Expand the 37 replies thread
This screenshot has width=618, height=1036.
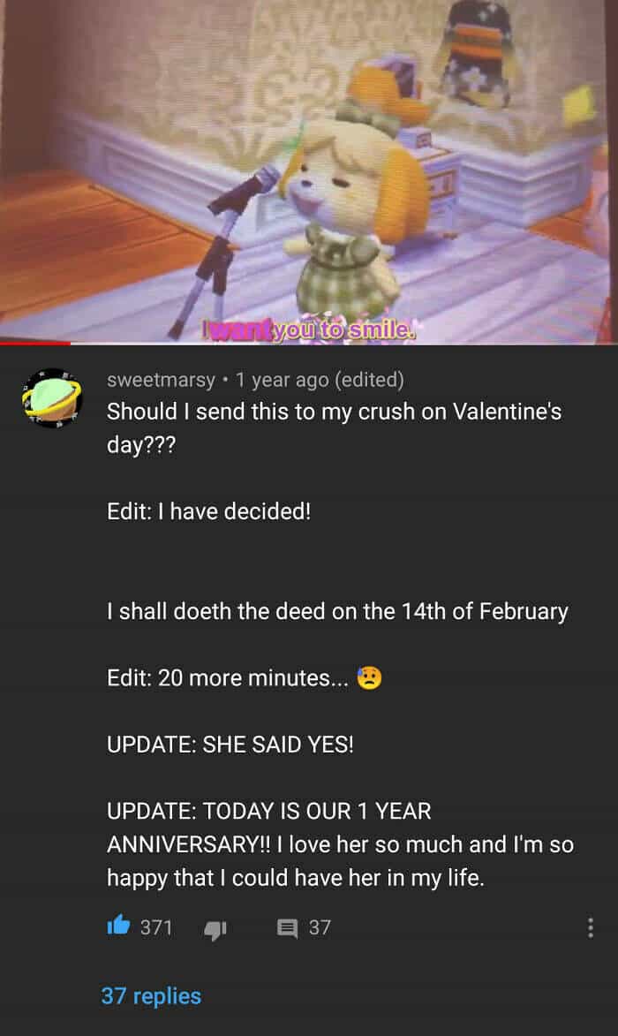click(x=151, y=995)
